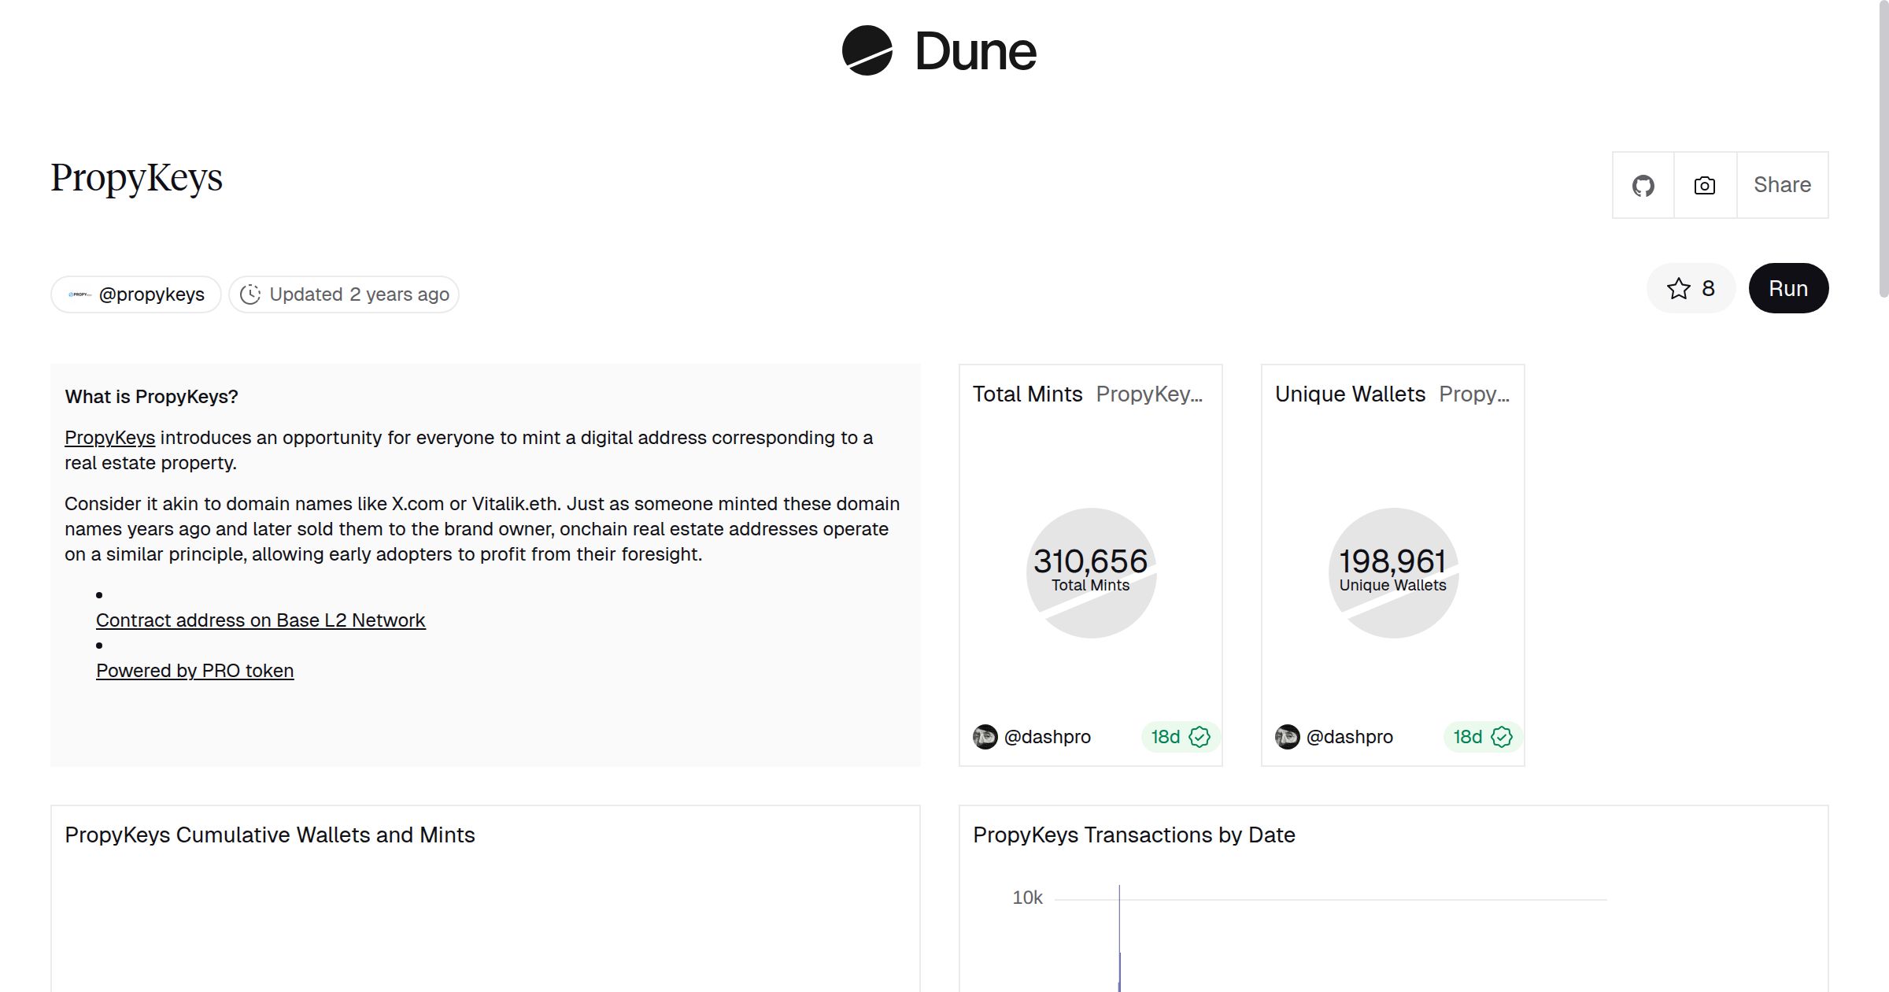Click the Dune logo icon
Screen dimensions: 1889x992
click(867, 50)
